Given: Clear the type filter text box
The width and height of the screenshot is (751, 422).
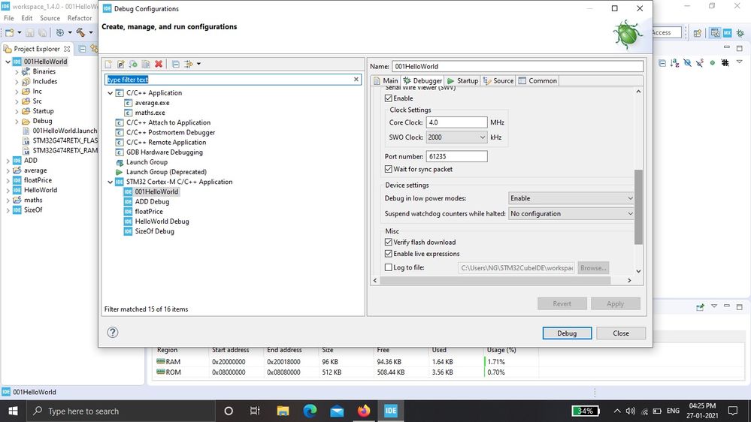Looking at the screenshot, I should click(x=356, y=80).
